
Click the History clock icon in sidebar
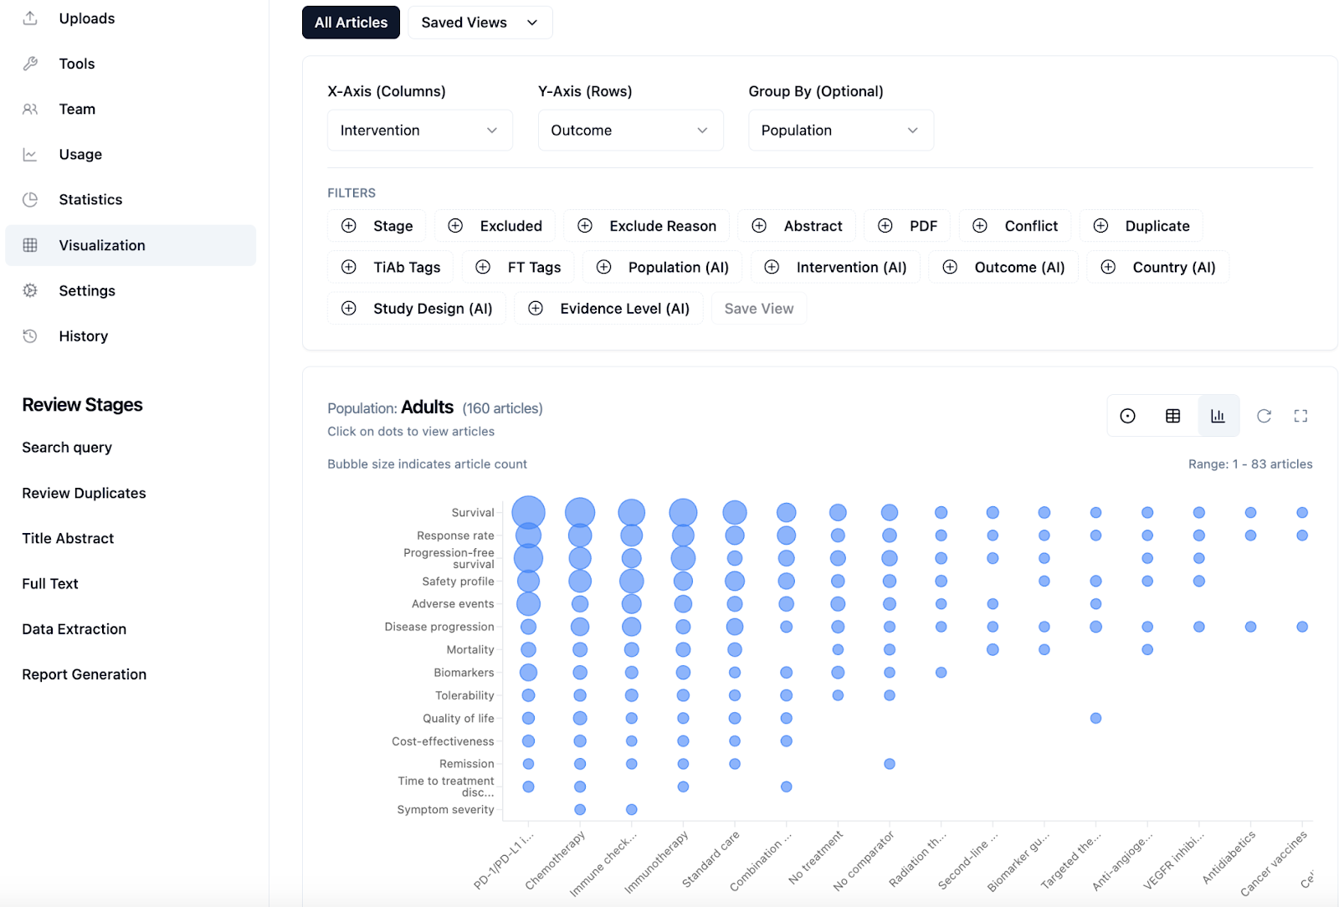point(30,336)
